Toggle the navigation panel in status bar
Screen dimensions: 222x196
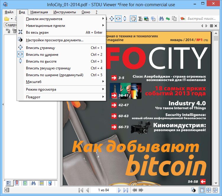pos(7,190)
